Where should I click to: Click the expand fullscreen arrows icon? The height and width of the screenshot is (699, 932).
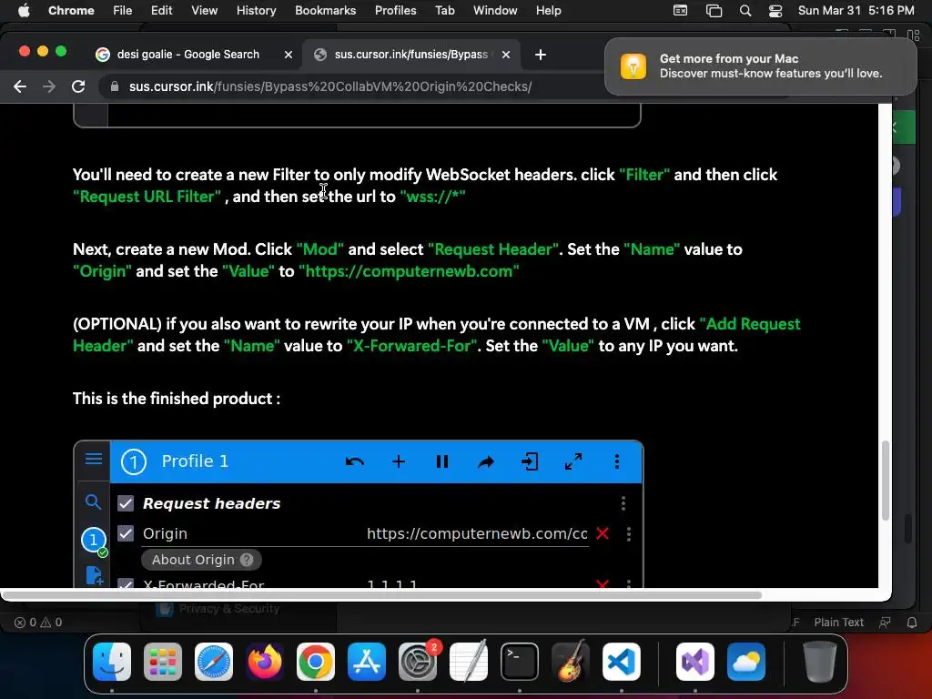click(573, 461)
